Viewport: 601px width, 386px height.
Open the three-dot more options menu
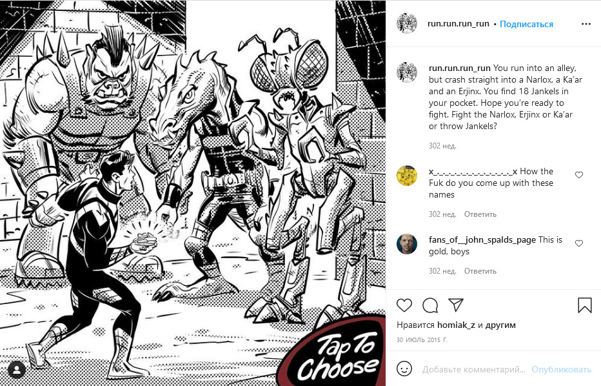point(586,24)
